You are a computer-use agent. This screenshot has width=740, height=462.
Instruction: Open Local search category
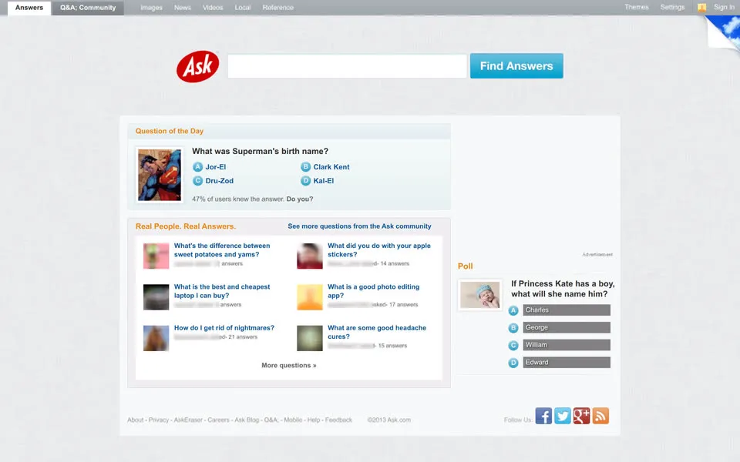(x=243, y=8)
